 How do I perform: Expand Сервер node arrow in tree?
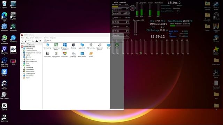click(x=22, y=55)
